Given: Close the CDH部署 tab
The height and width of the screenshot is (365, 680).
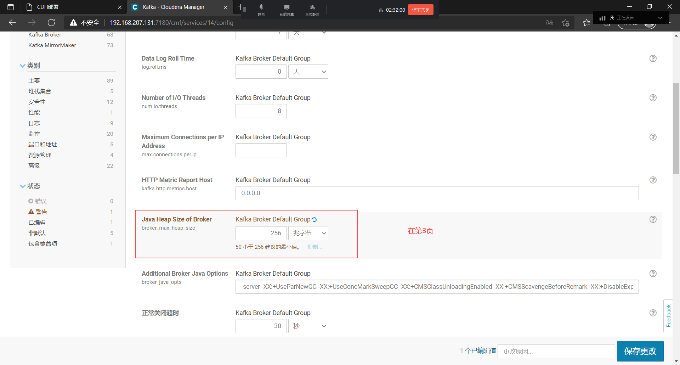Looking at the screenshot, I should click(120, 7).
